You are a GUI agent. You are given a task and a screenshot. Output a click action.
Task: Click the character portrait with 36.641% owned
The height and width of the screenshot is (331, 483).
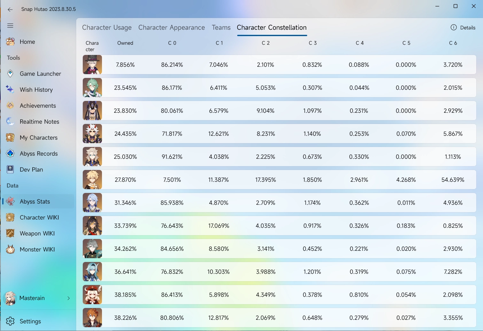[92, 272]
